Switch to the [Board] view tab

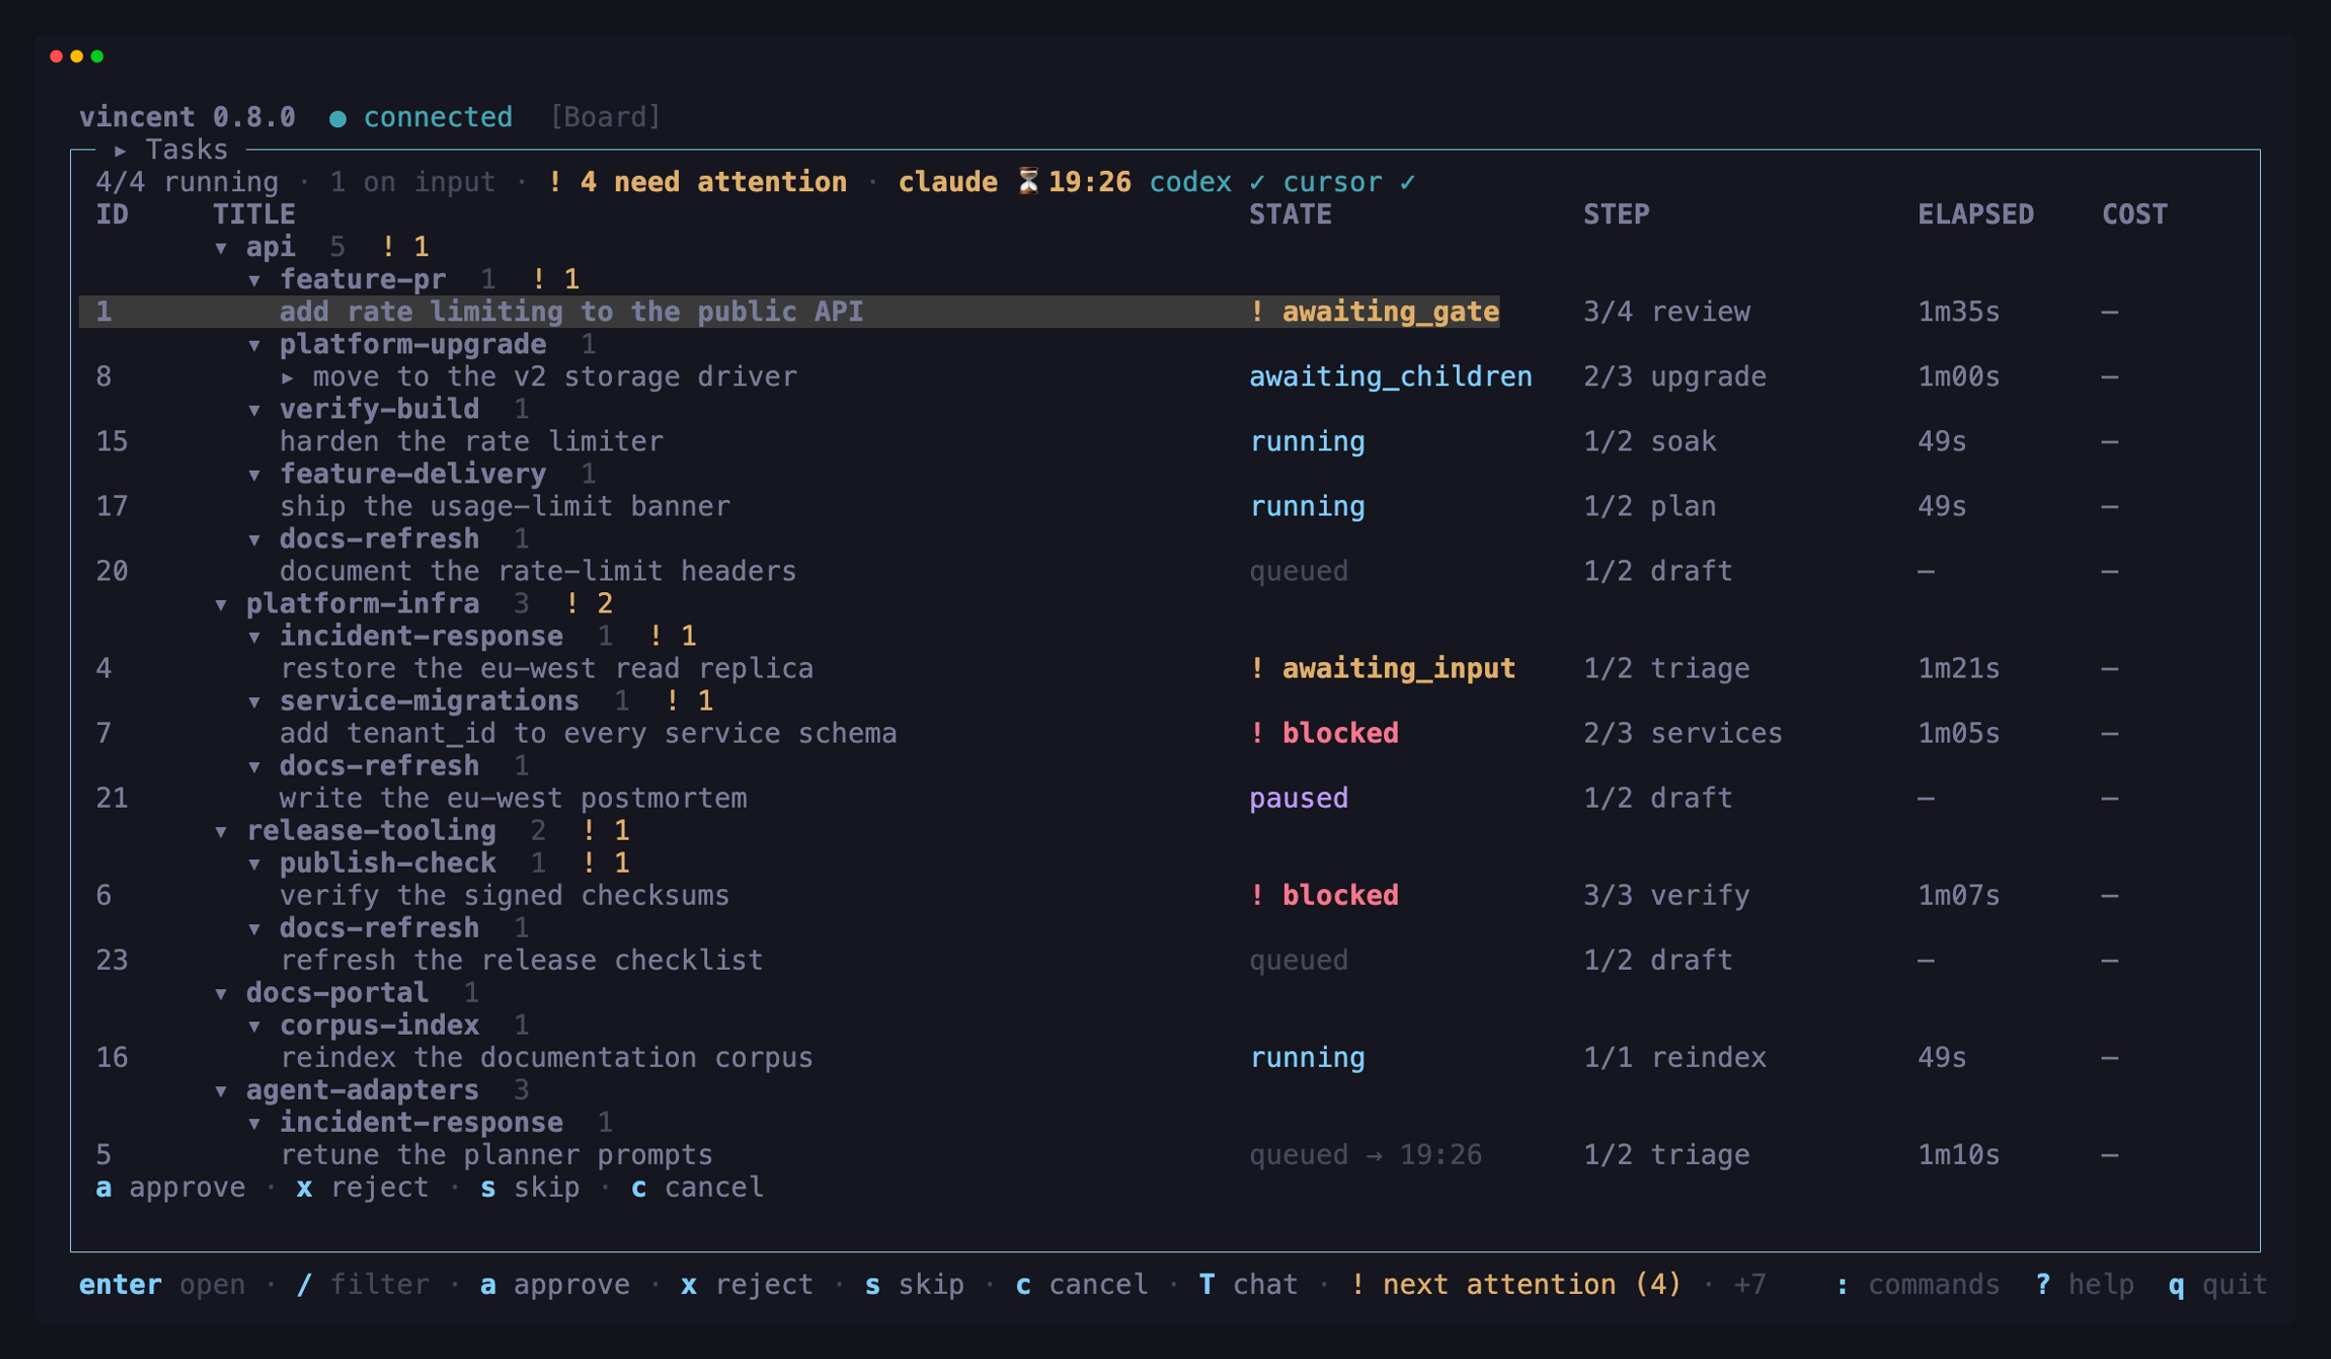[x=606, y=117]
